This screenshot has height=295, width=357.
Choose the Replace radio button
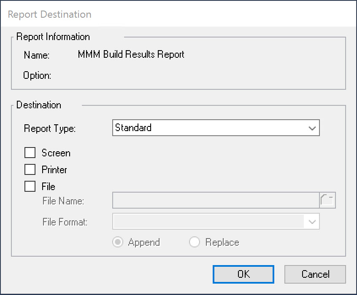[195, 242]
